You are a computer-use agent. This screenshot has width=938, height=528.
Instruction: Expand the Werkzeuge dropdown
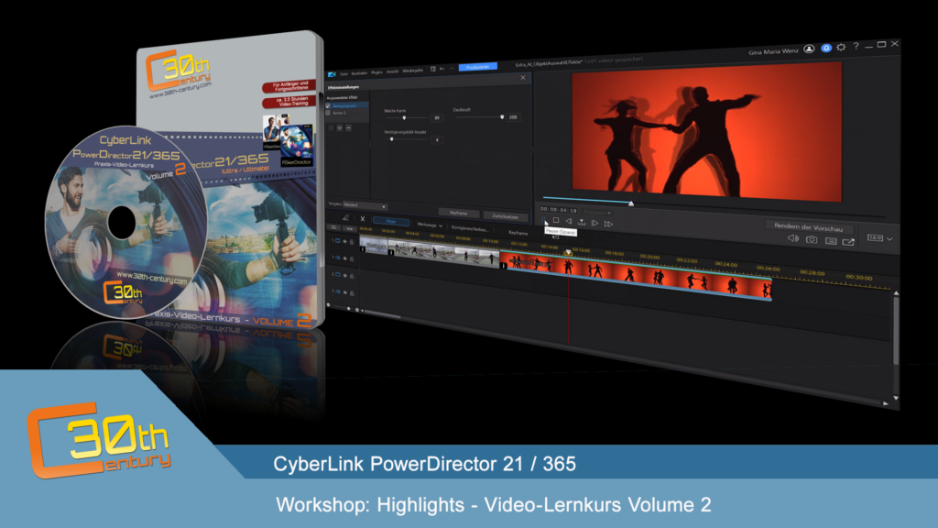coord(431,225)
